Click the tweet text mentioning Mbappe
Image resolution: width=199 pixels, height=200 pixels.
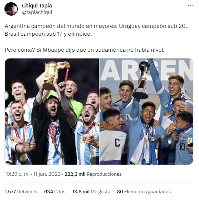pos(84,50)
